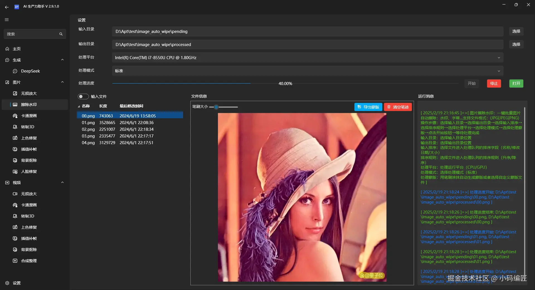Screen dimensions: 535x290
Task: Focus the 搜索 search field
Action: click(35, 34)
